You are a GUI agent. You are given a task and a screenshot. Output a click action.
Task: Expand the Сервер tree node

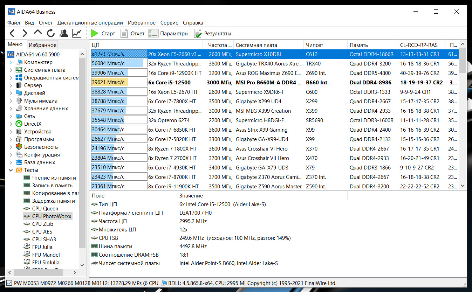(x=11, y=85)
